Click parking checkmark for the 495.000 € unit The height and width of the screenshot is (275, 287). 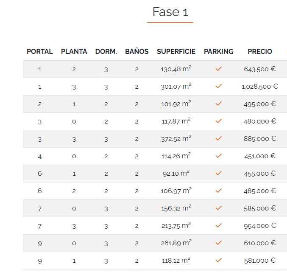click(219, 104)
